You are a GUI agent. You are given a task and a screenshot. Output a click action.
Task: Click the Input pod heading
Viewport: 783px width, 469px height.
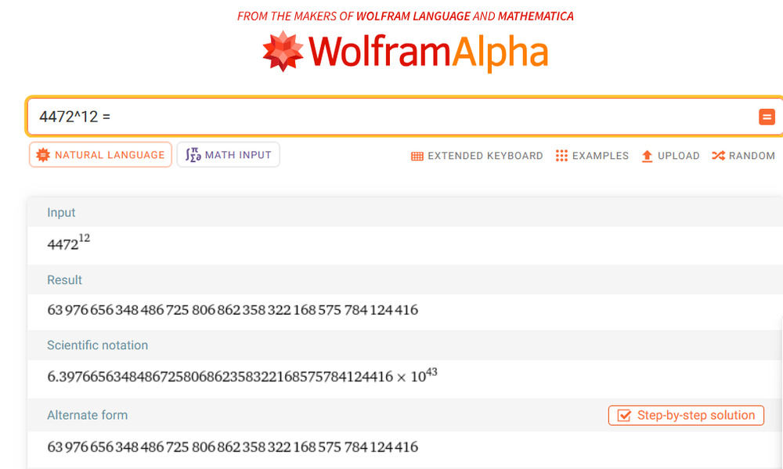61,213
